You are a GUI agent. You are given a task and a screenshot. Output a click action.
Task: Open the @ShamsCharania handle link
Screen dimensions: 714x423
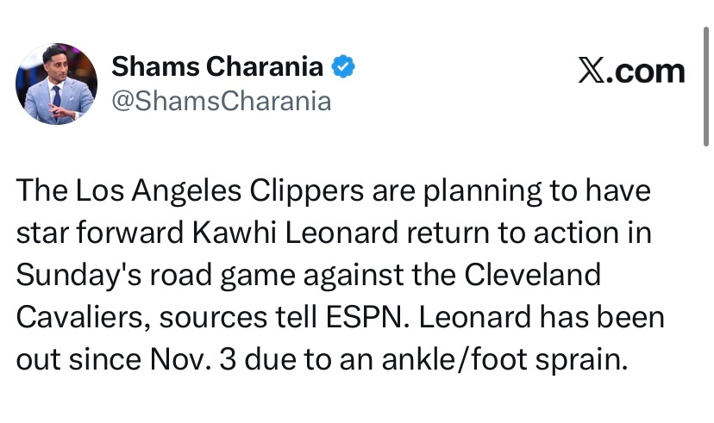(222, 101)
